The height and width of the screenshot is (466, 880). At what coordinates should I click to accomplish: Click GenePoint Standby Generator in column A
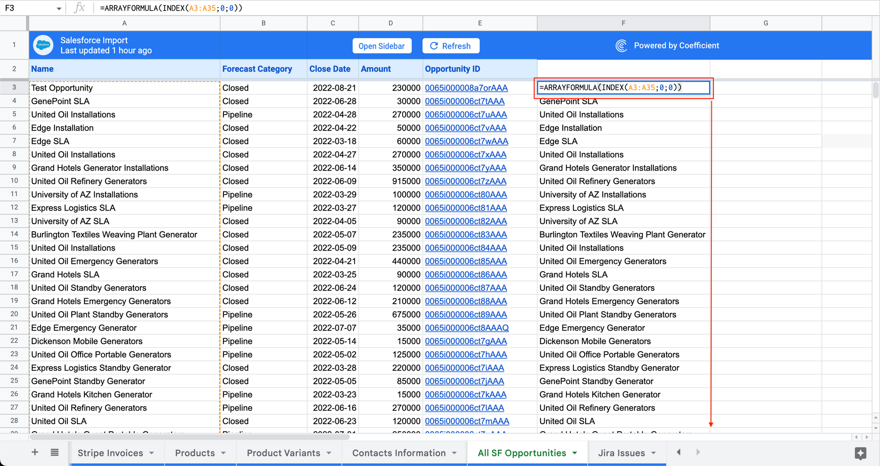click(x=125, y=381)
